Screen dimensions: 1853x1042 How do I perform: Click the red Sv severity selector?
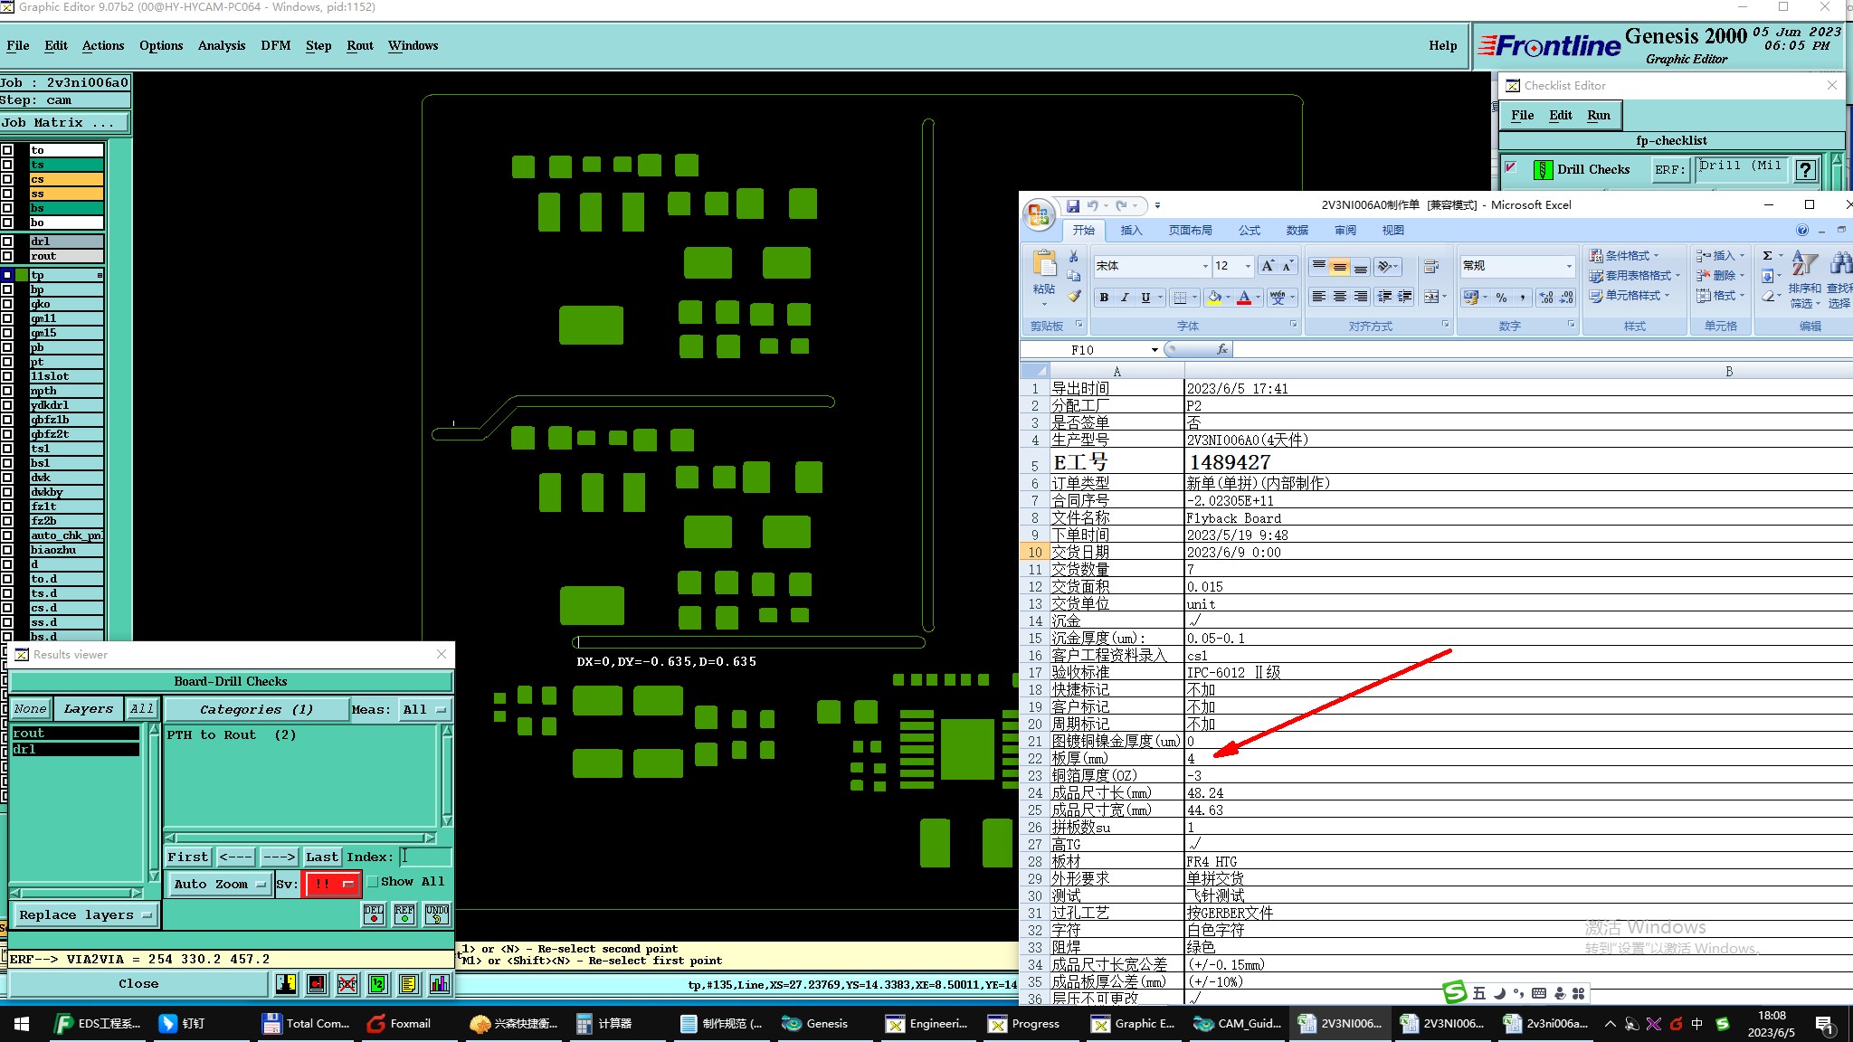pyautogui.click(x=332, y=885)
